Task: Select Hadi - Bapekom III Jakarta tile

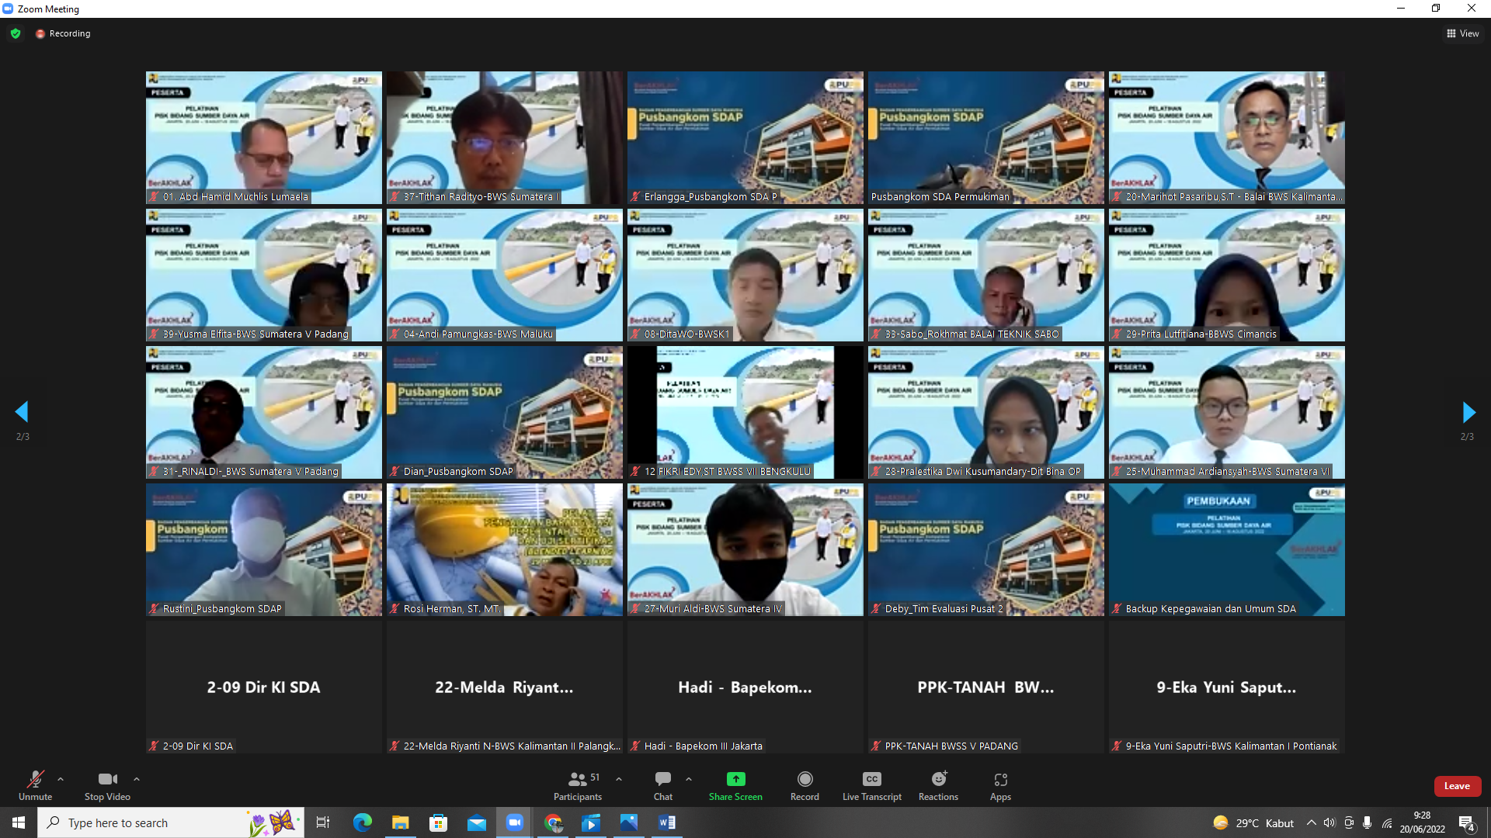Action: click(745, 687)
